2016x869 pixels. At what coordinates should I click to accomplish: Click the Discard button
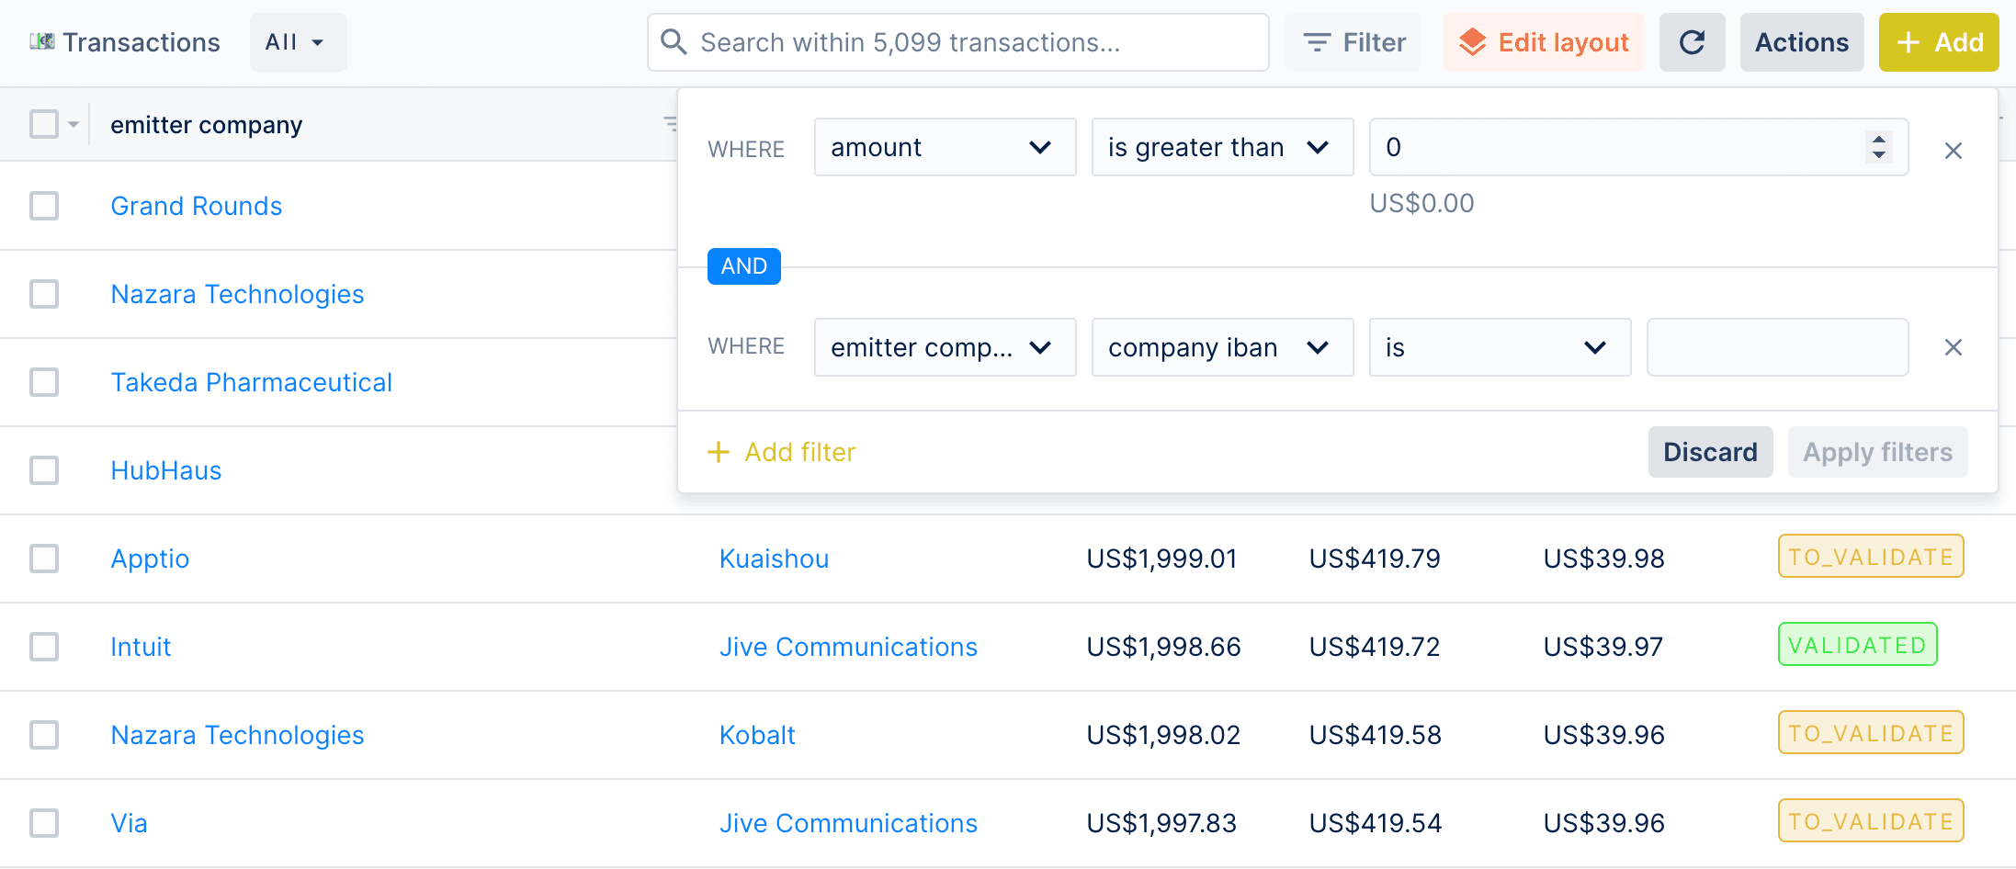pyautogui.click(x=1710, y=452)
